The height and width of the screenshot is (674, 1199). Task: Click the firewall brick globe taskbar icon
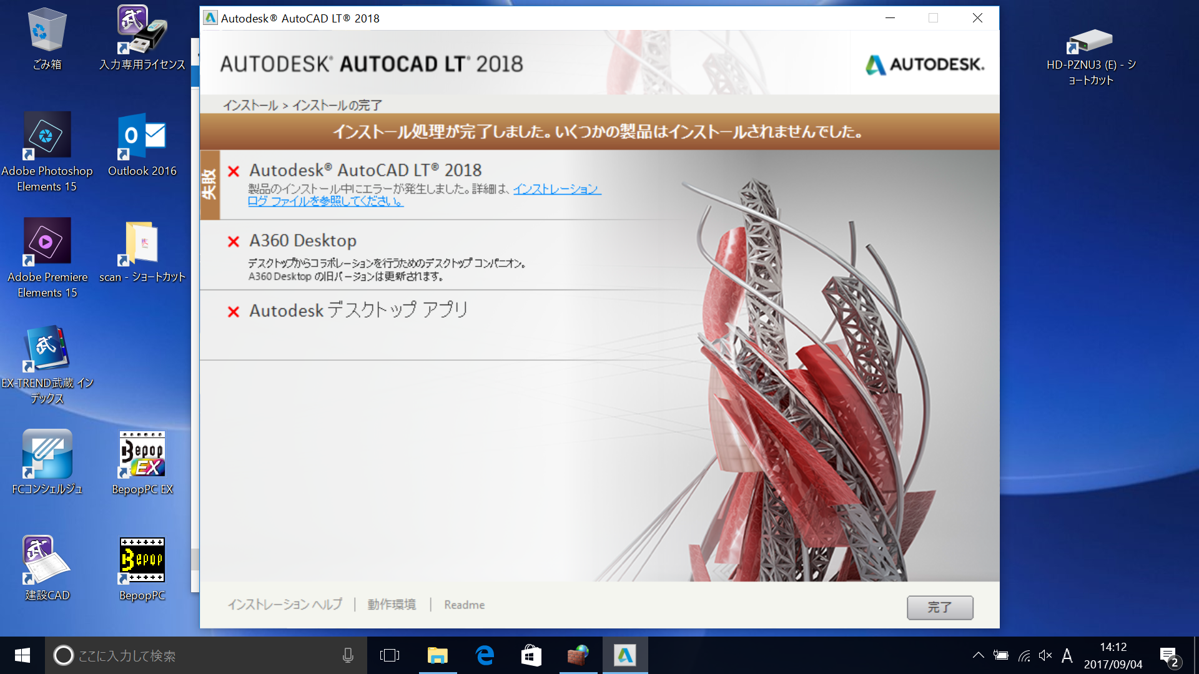click(578, 655)
